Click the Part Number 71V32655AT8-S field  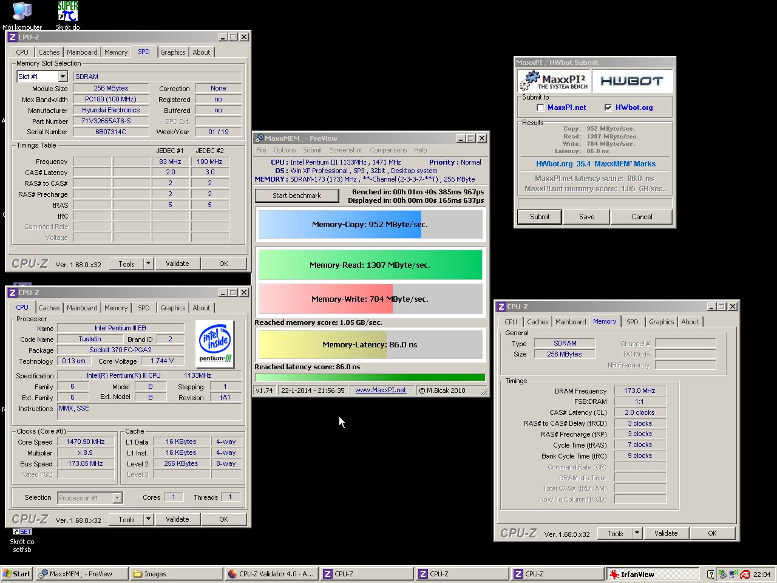111,121
